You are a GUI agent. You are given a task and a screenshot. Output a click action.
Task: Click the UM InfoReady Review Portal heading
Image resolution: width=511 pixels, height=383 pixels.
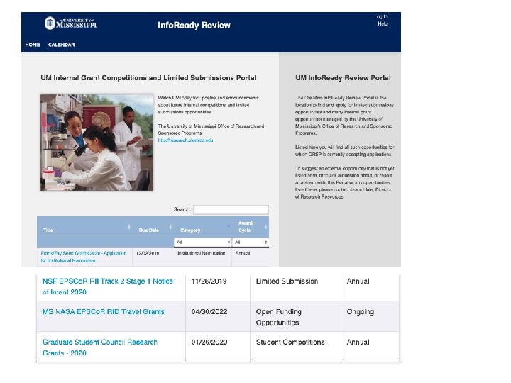pos(343,78)
